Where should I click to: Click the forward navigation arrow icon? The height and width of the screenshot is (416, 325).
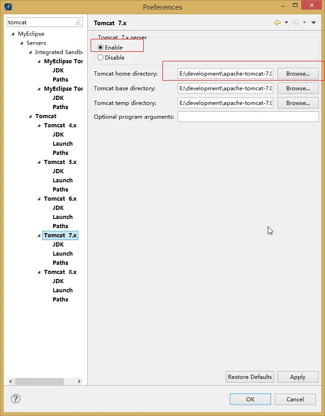296,22
